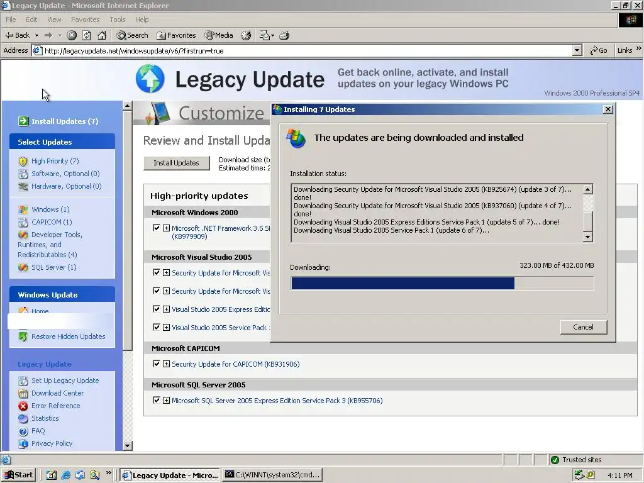
Task: Open the Help menu
Action: pos(142,19)
